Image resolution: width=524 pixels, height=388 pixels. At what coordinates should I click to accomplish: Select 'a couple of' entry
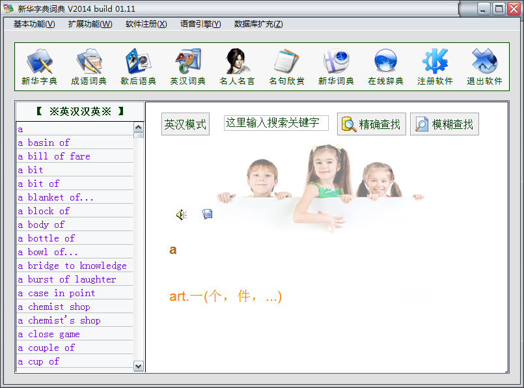pyautogui.click(x=74, y=348)
